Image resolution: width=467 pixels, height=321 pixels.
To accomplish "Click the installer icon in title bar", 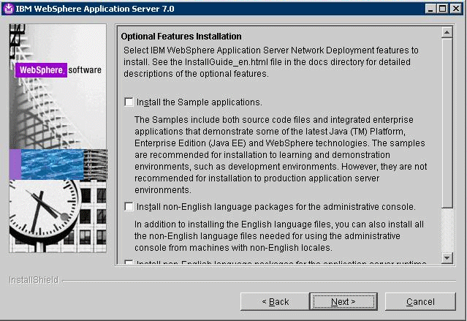I will [x=8, y=9].
